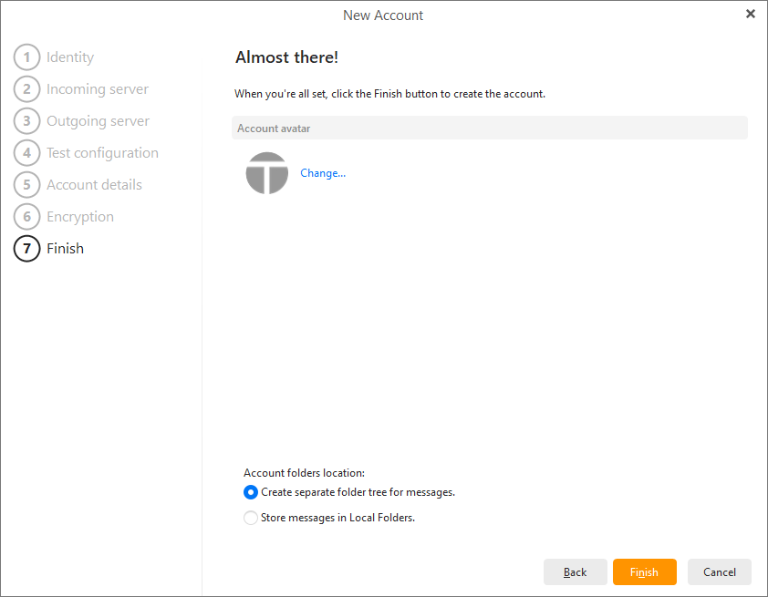Select Create separate folder tree for messages
This screenshot has height=597, width=768.
pyautogui.click(x=251, y=492)
